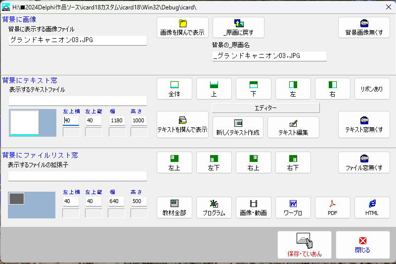396x264 pixels.
Task: Place file list at 右下 bottom-right
Action: tap(293, 162)
